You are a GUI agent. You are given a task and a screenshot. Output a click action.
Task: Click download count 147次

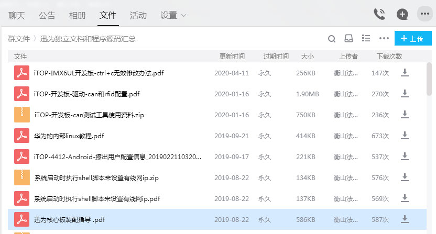380,73
